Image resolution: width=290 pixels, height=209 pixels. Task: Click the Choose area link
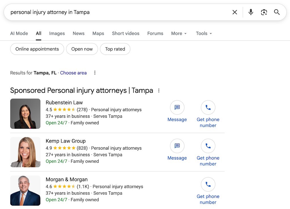click(73, 73)
